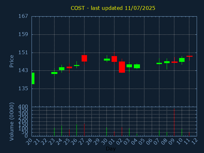The image size is (204, 153).
Task: Click the green volume bar for day 30
Action: (x=107, y=132)
